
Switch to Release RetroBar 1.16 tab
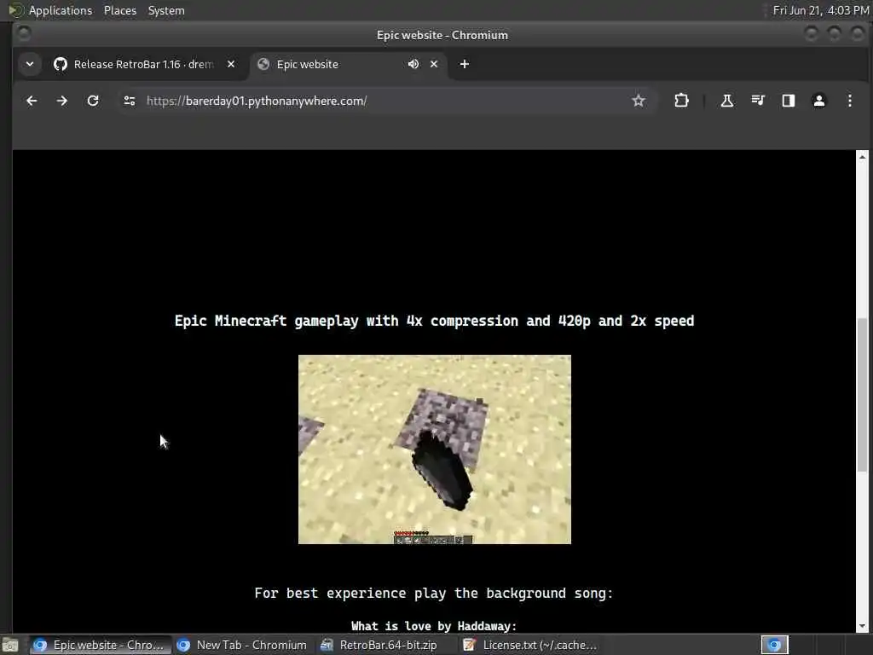point(143,64)
